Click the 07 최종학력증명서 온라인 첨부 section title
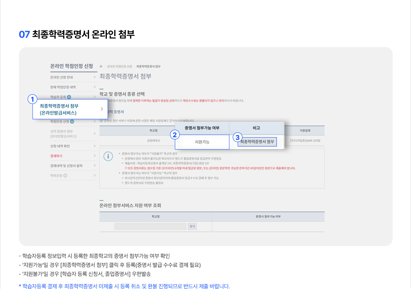The width and height of the screenshot is (411, 289). (x=77, y=34)
